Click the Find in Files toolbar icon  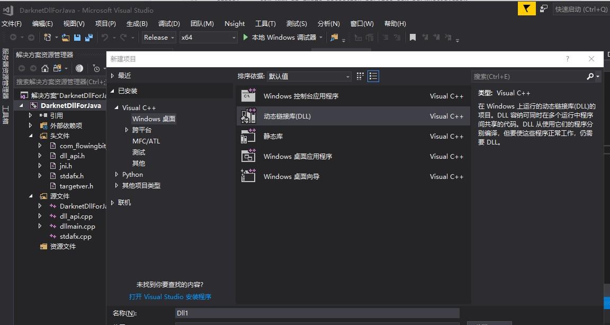(x=334, y=38)
